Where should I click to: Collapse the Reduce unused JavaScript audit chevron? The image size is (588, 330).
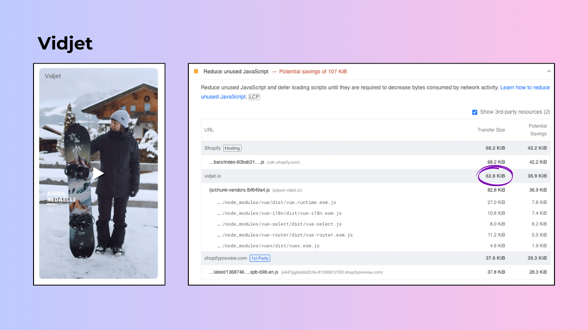point(548,71)
